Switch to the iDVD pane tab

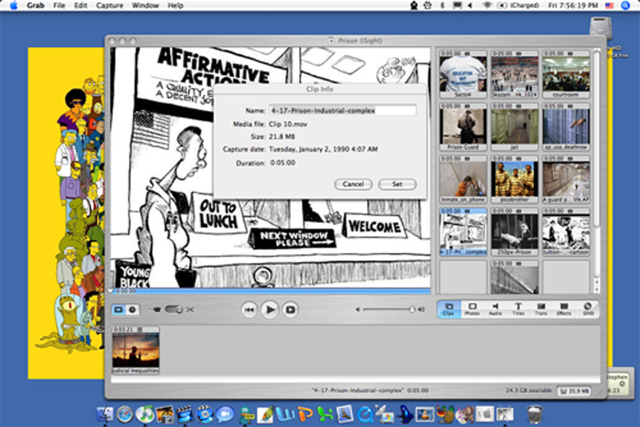587,309
